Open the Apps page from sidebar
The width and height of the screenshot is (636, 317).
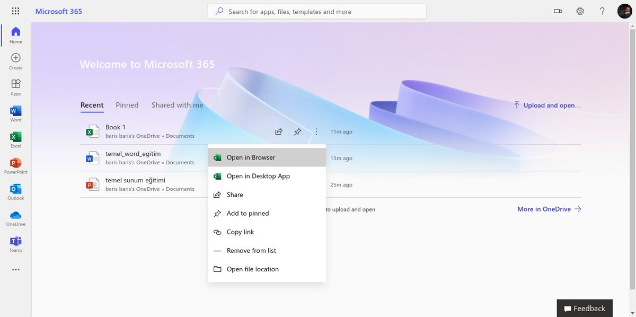tap(15, 87)
